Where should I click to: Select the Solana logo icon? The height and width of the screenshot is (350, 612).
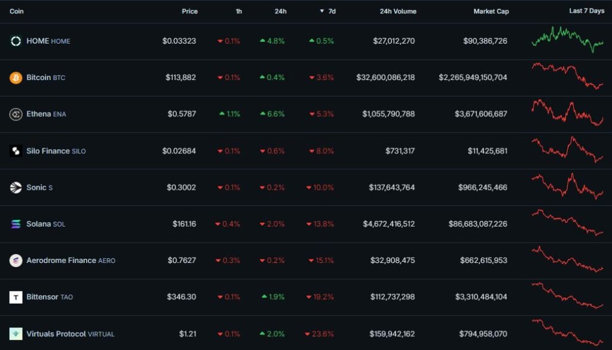tap(17, 224)
